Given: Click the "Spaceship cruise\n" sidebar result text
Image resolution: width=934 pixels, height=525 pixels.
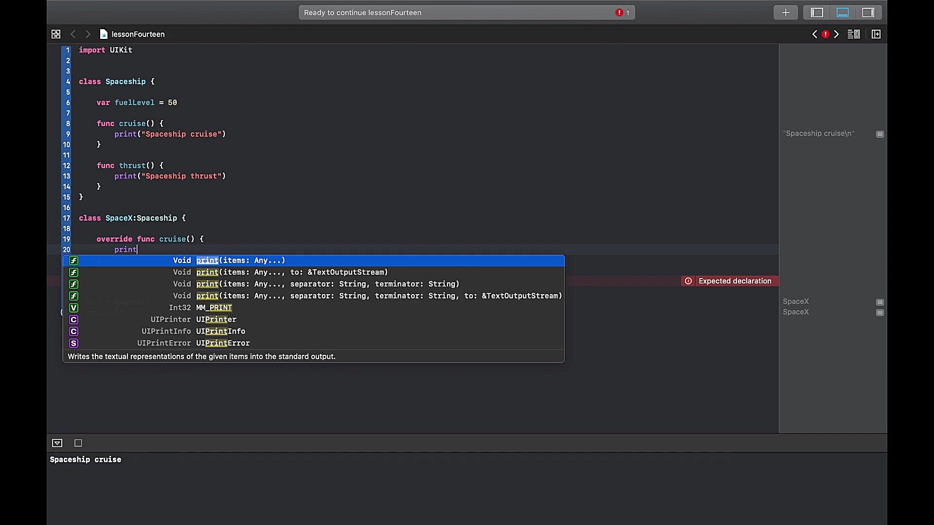Looking at the screenshot, I should coord(819,133).
